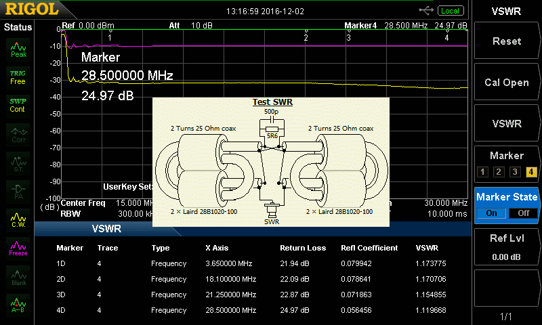Turn Marker State to Off
Screen dimensions: 542x325
[522, 213]
